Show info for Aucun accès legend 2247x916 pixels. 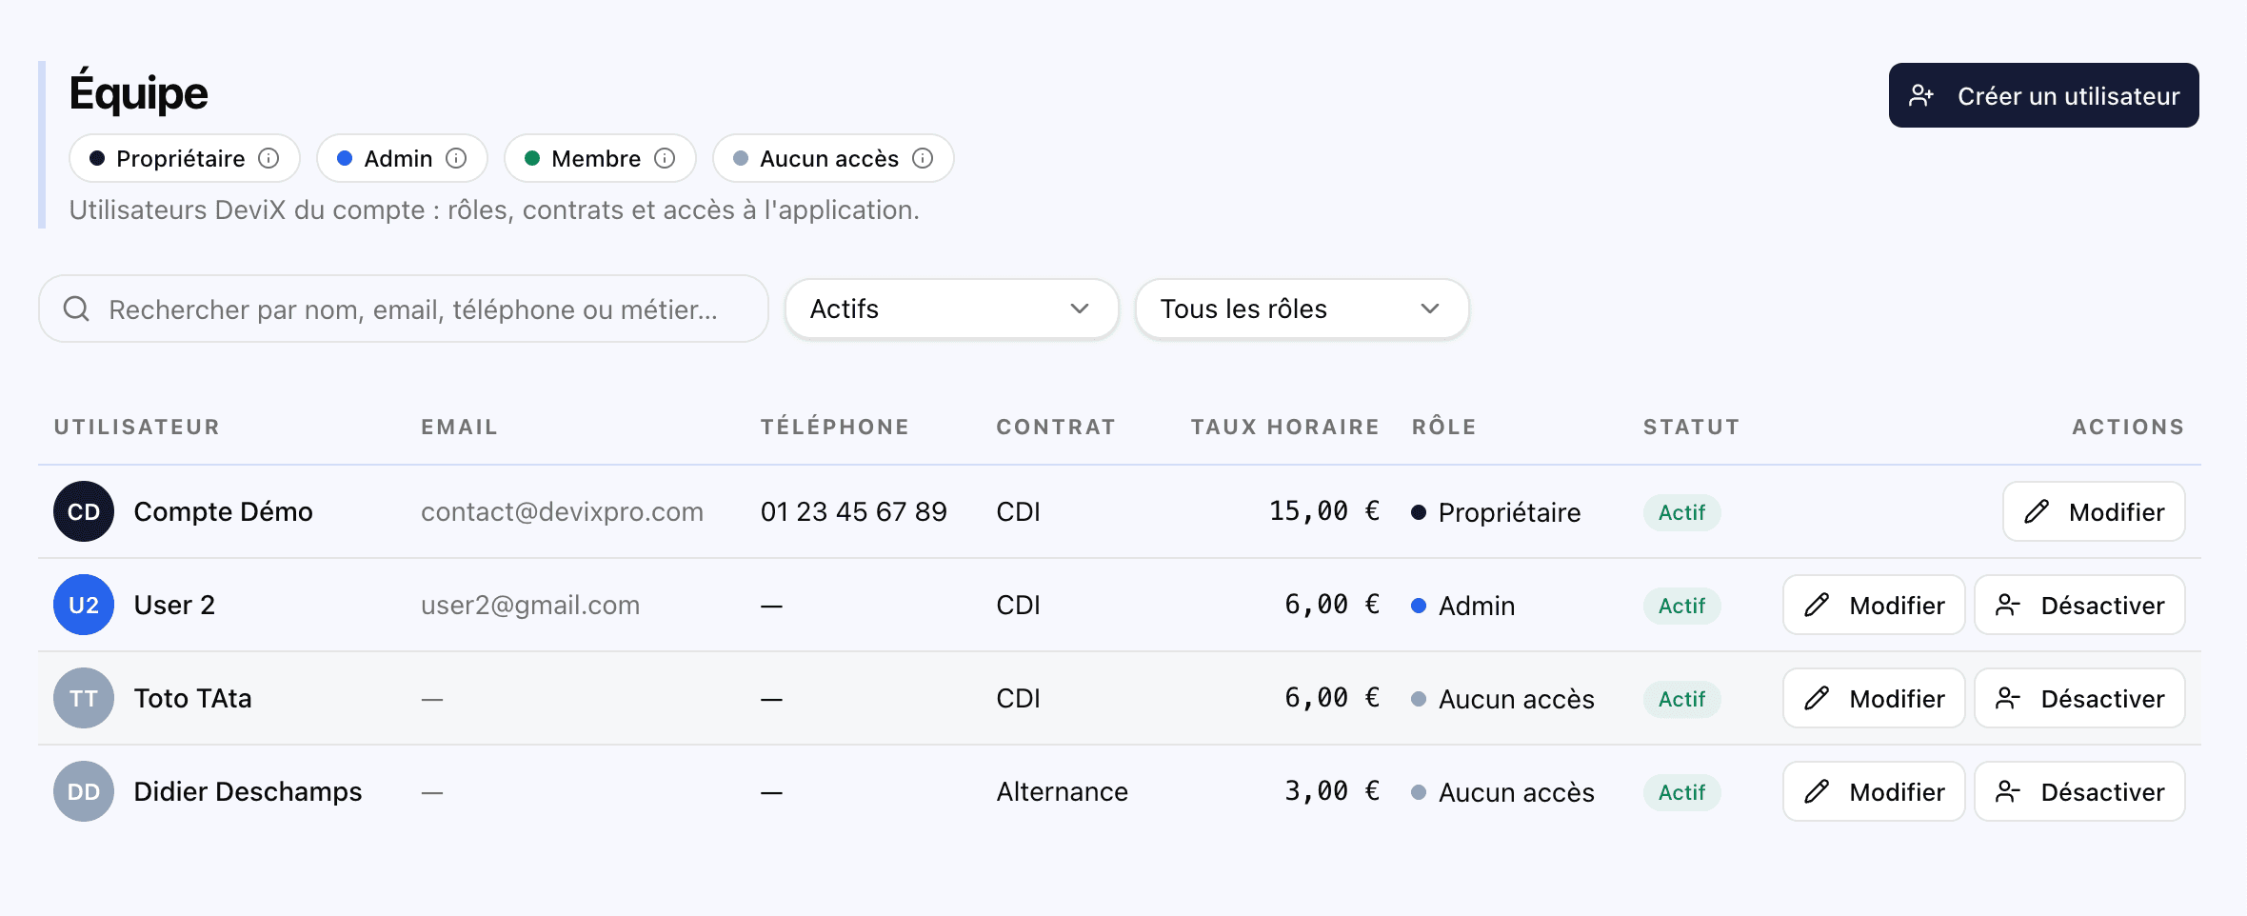923,158
